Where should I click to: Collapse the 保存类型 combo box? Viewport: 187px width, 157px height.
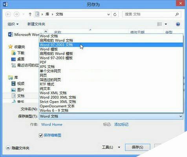click(x=181, y=116)
